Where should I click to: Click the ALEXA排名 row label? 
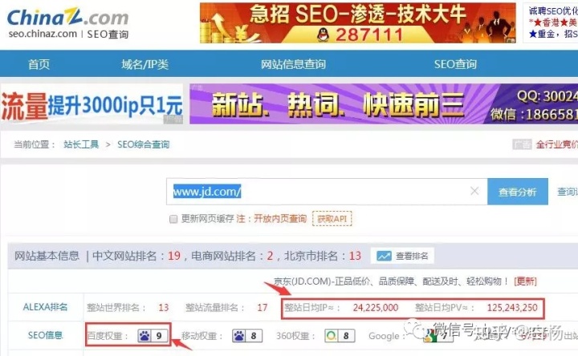pos(45,307)
